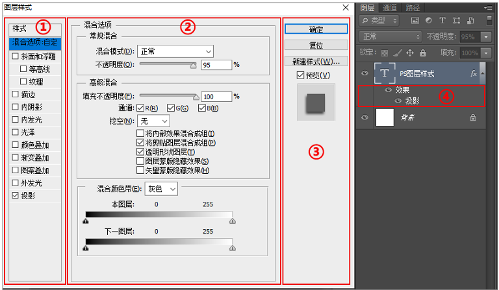This screenshot has height=290, width=499.
Task: Click the 填充不透明度(F) slider handle
Action: coord(196,97)
